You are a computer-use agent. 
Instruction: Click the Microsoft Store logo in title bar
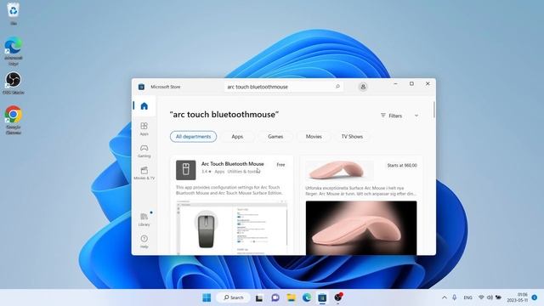tap(141, 87)
